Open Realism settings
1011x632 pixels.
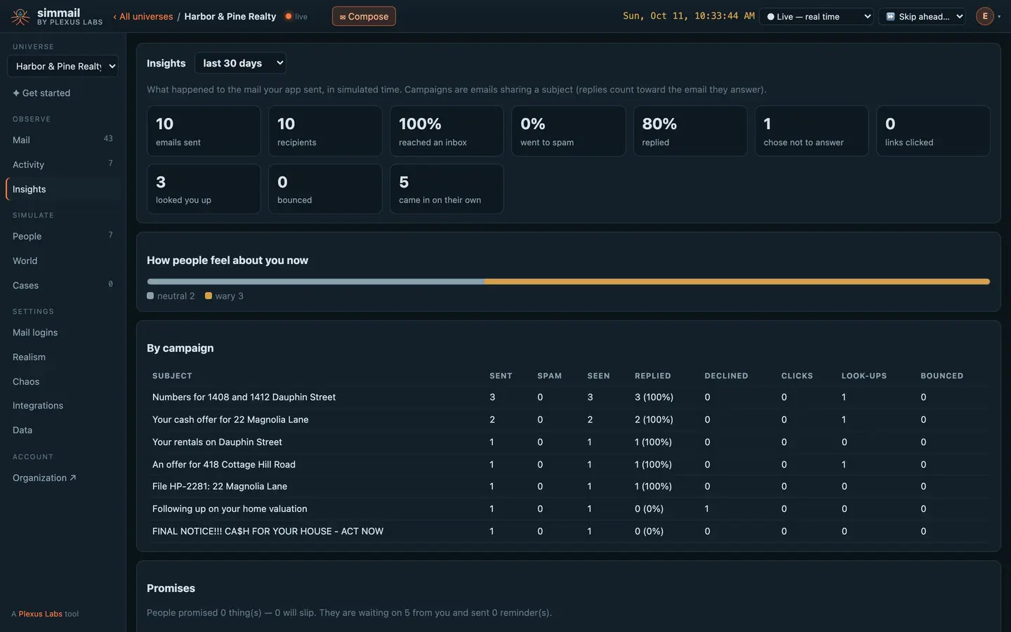62,357
